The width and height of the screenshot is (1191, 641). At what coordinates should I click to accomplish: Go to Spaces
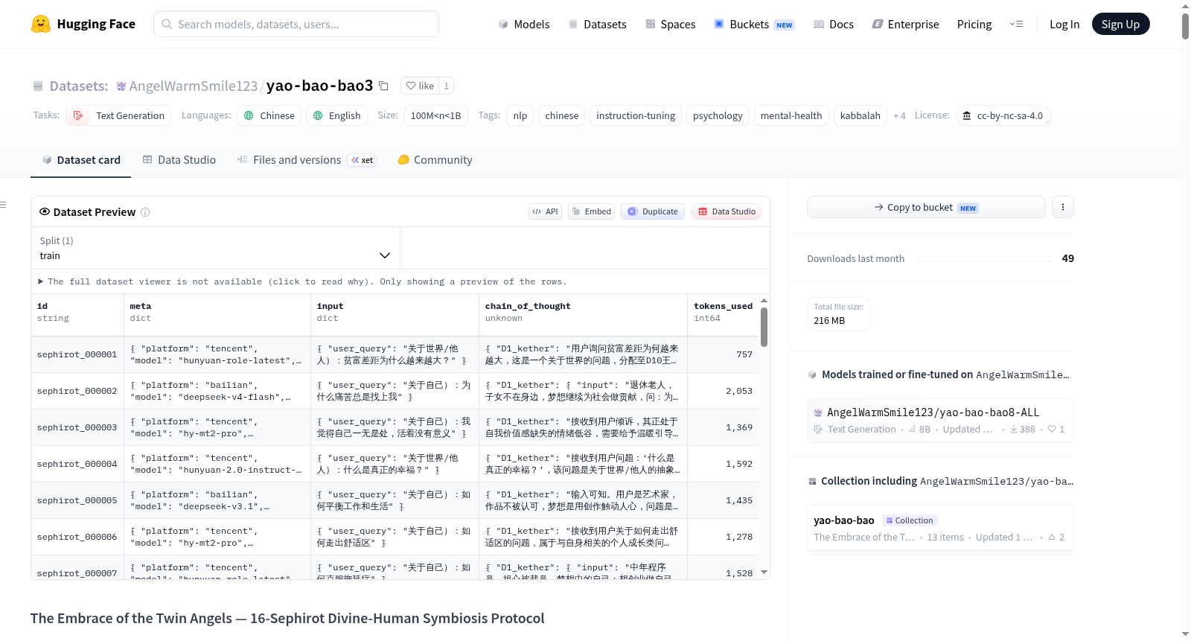[x=671, y=24]
